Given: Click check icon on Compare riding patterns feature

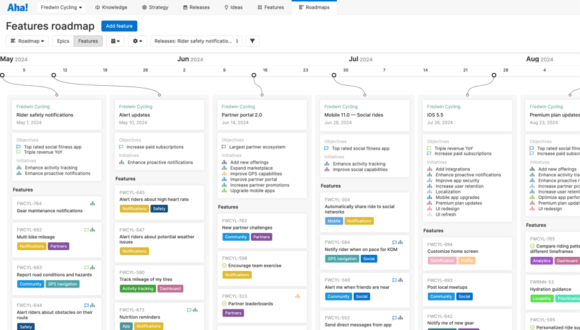Looking at the screenshot, I should click(532, 246).
